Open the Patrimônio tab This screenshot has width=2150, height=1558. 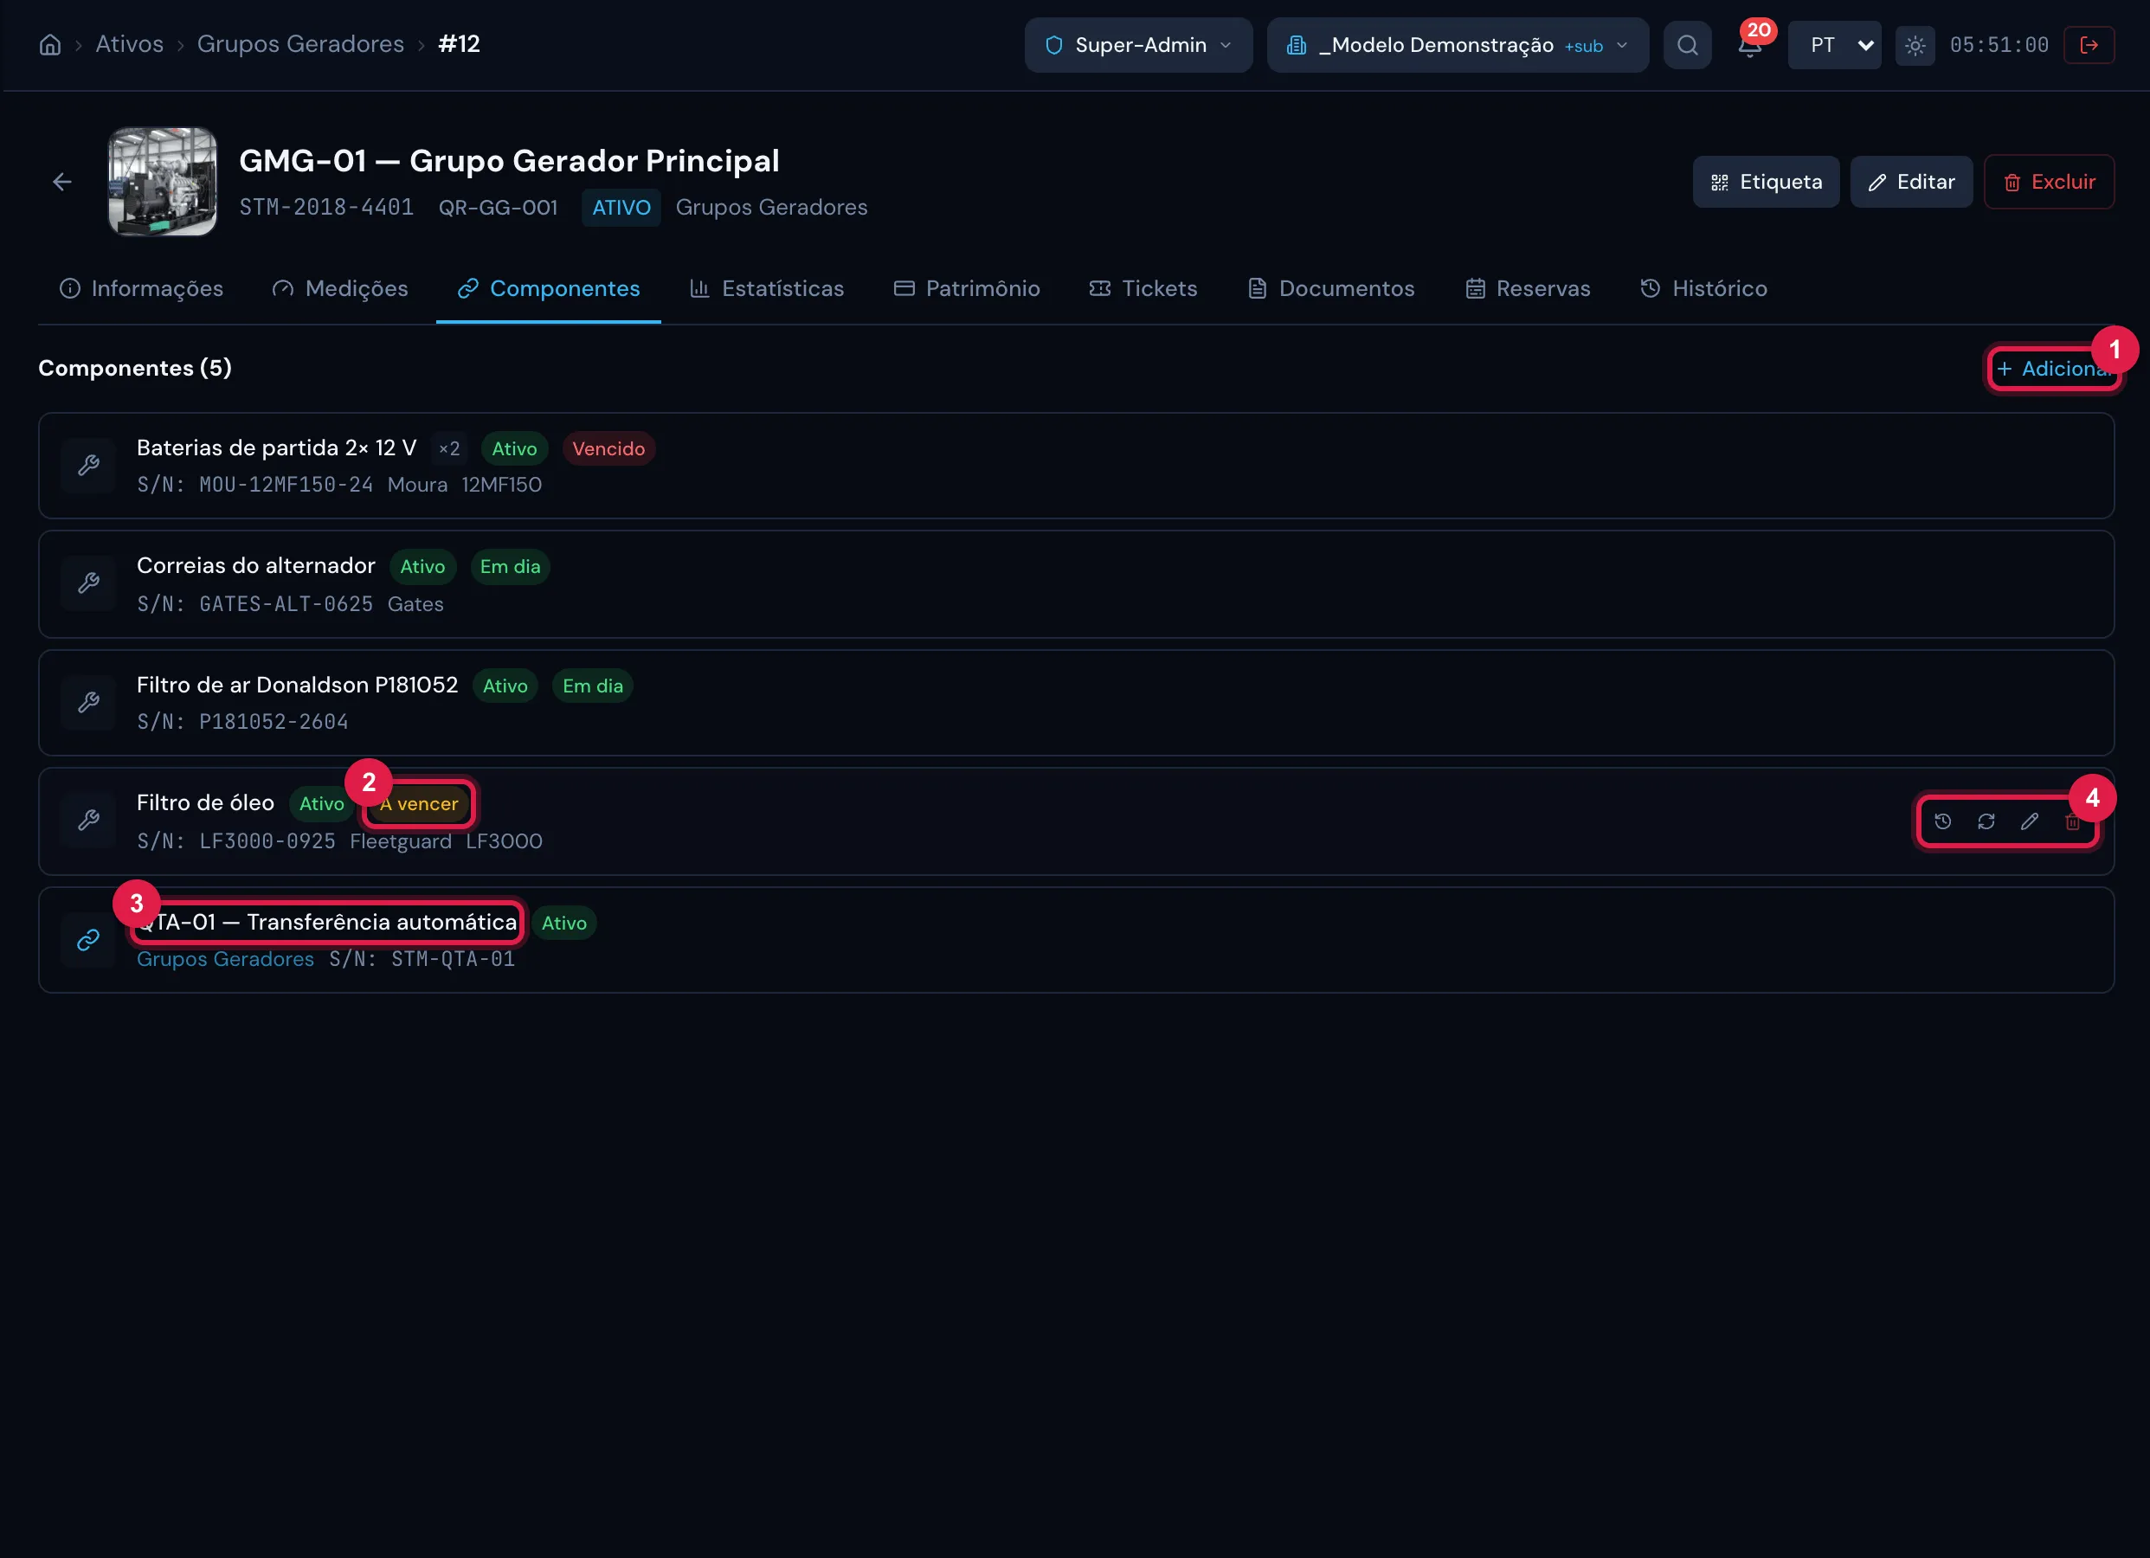(967, 288)
